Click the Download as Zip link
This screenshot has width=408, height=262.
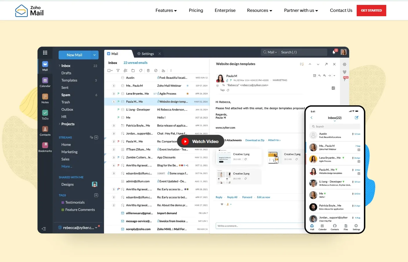click(255, 140)
